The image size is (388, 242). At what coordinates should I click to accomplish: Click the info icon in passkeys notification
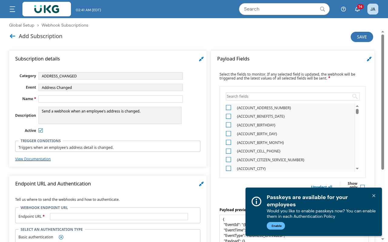tap(256, 201)
